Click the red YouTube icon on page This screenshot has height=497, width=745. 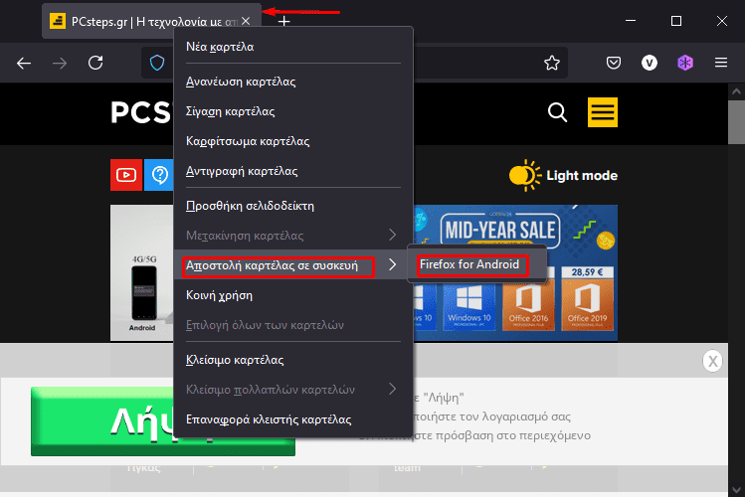pyautogui.click(x=126, y=175)
